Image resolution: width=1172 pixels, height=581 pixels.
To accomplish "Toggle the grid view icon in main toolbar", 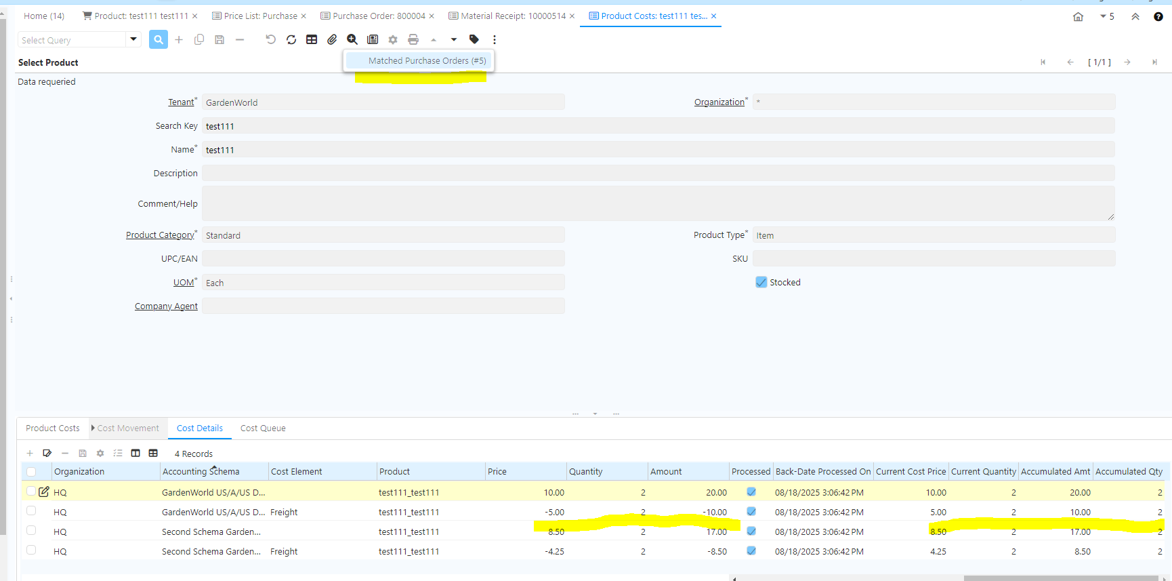I will pos(312,40).
